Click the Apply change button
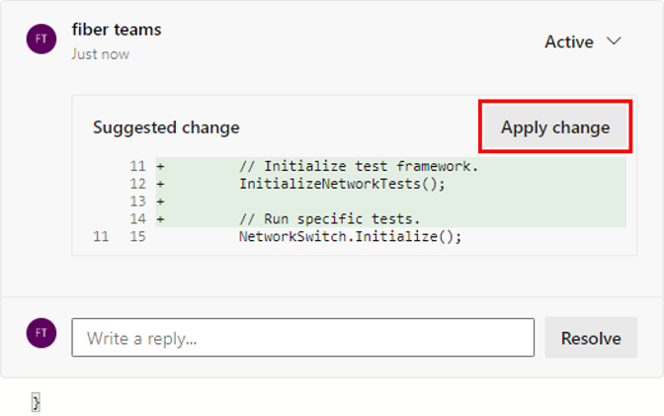 pyautogui.click(x=555, y=127)
